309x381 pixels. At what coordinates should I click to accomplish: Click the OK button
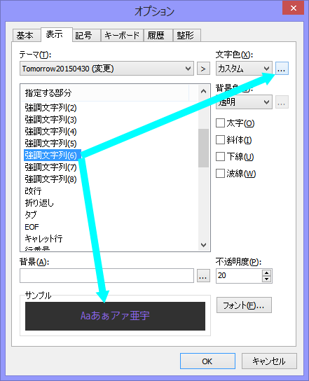coord(207,361)
